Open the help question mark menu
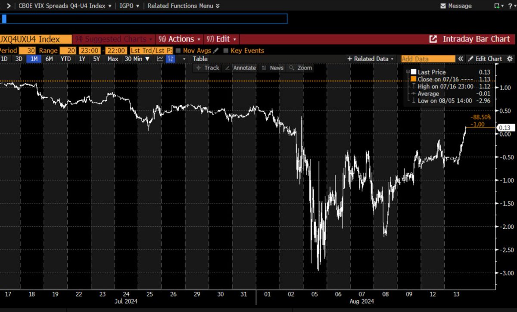The image size is (517, 312). pyautogui.click(x=513, y=6)
